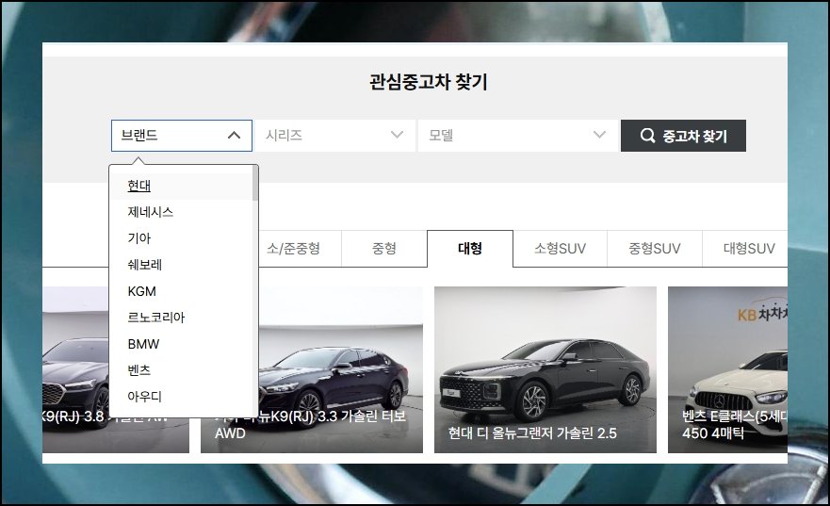Open the K9(RJ) 3.8 car card

[75, 370]
